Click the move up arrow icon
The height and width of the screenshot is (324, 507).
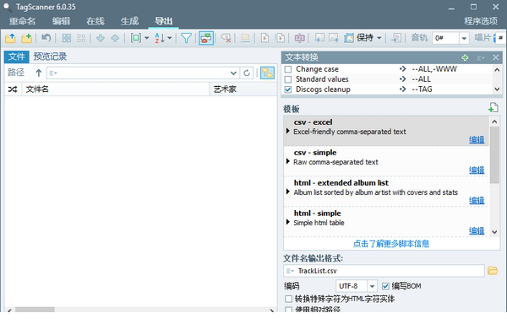pos(115,38)
